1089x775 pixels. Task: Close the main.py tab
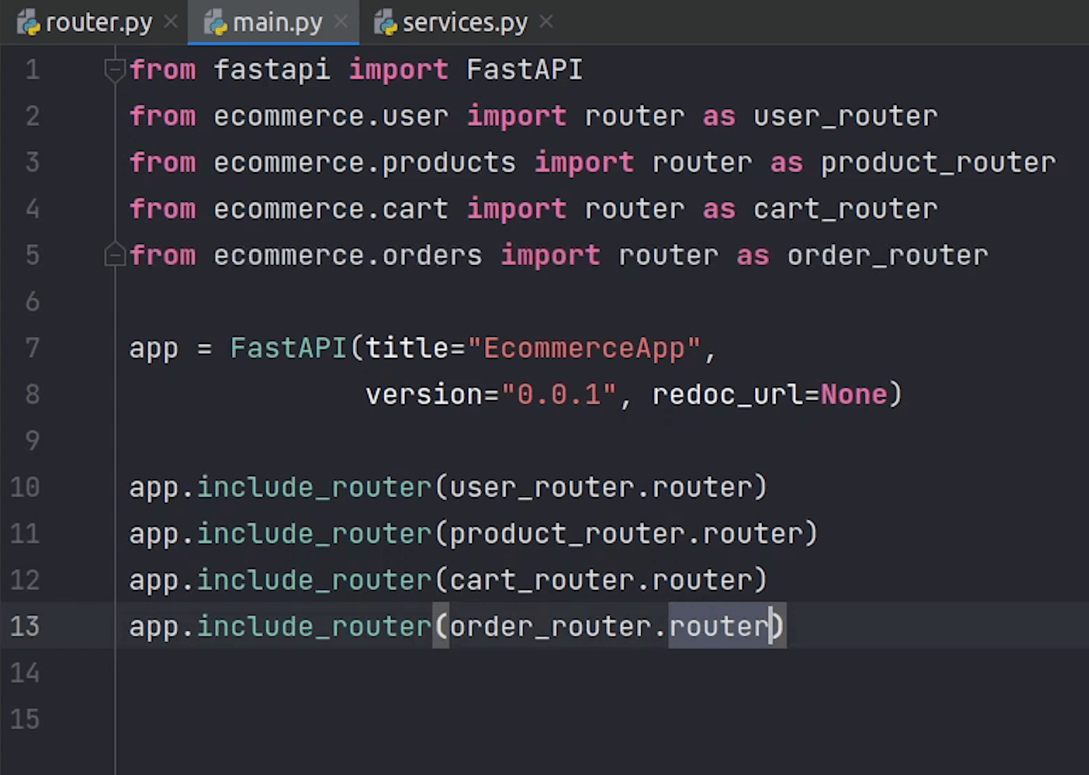pyautogui.click(x=342, y=23)
